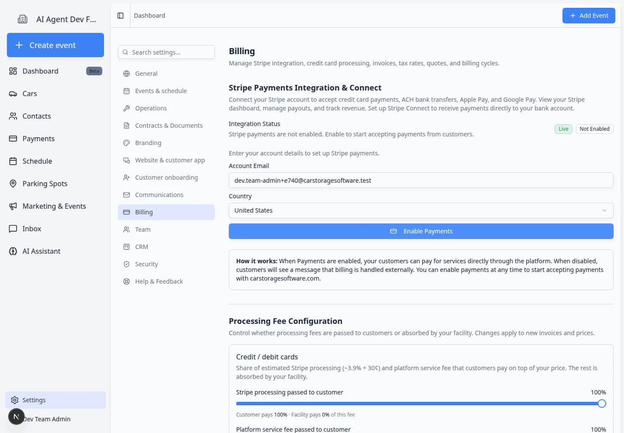
Task: Open the General settings section
Action: pyautogui.click(x=166, y=74)
